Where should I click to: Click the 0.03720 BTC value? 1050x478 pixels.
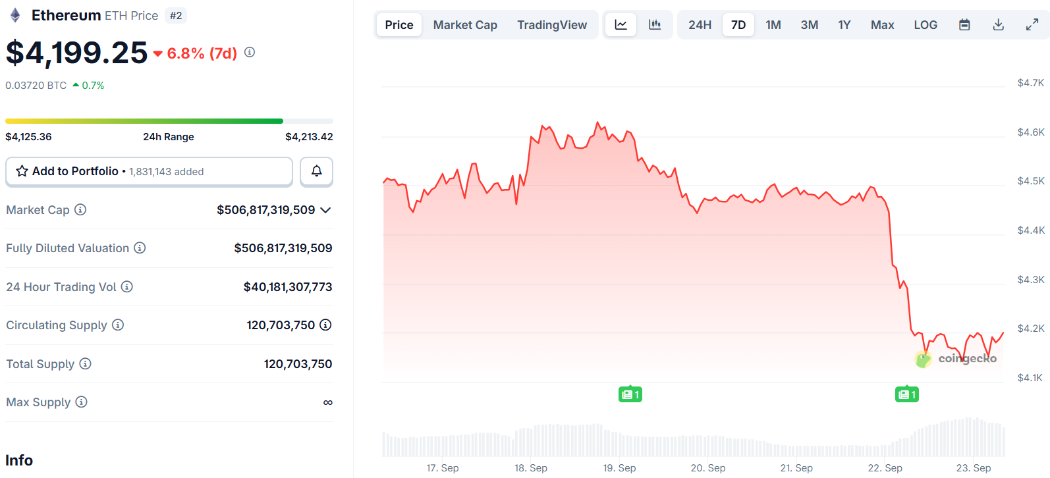(36, 86)
